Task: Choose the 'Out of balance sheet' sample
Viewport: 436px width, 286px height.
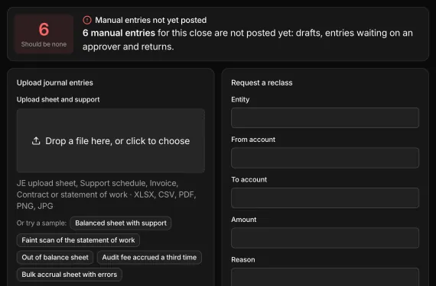Action: pos(55,257)
